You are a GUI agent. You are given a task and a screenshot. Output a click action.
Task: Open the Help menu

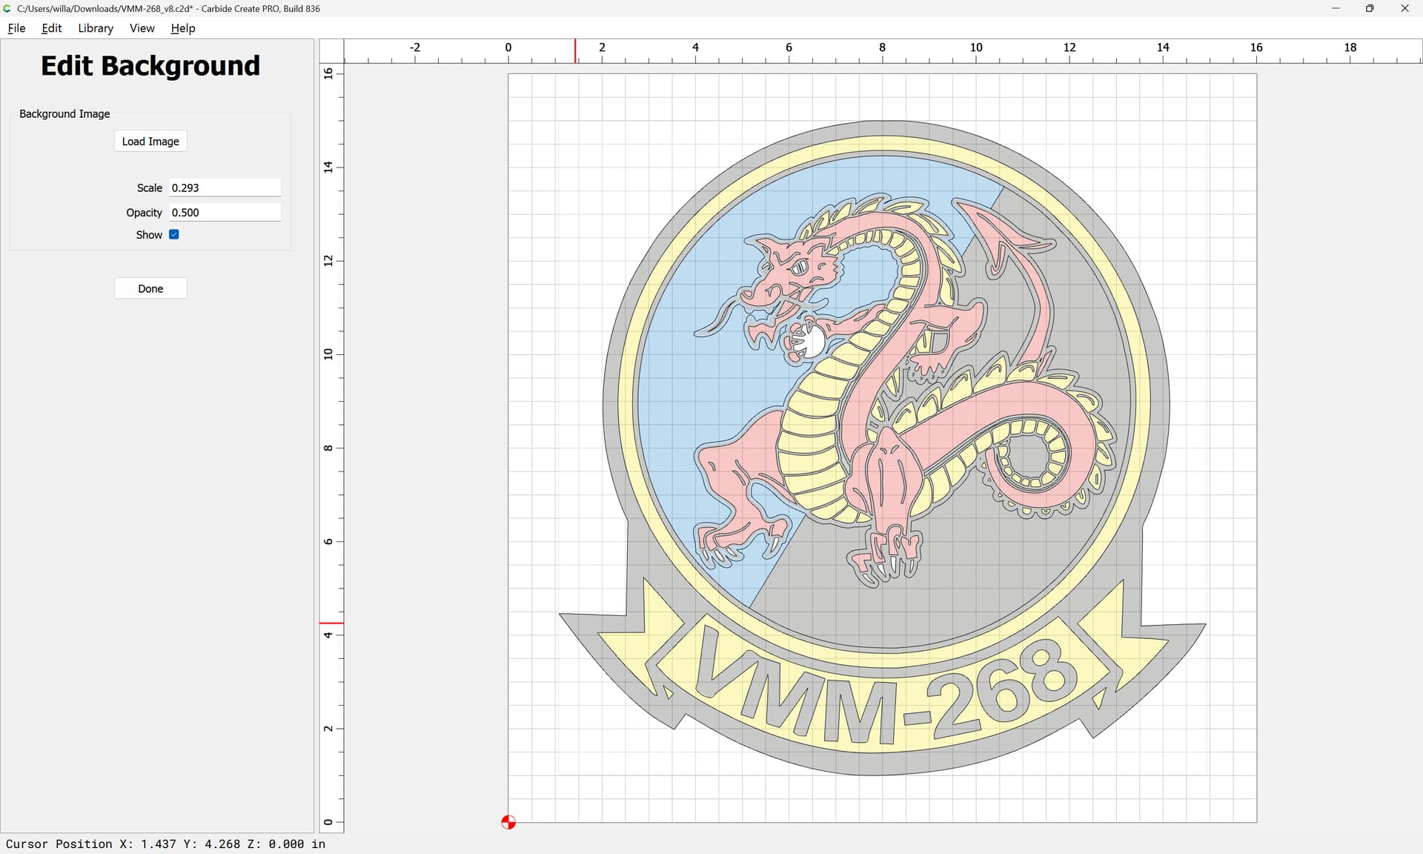(x=182, y=28)
